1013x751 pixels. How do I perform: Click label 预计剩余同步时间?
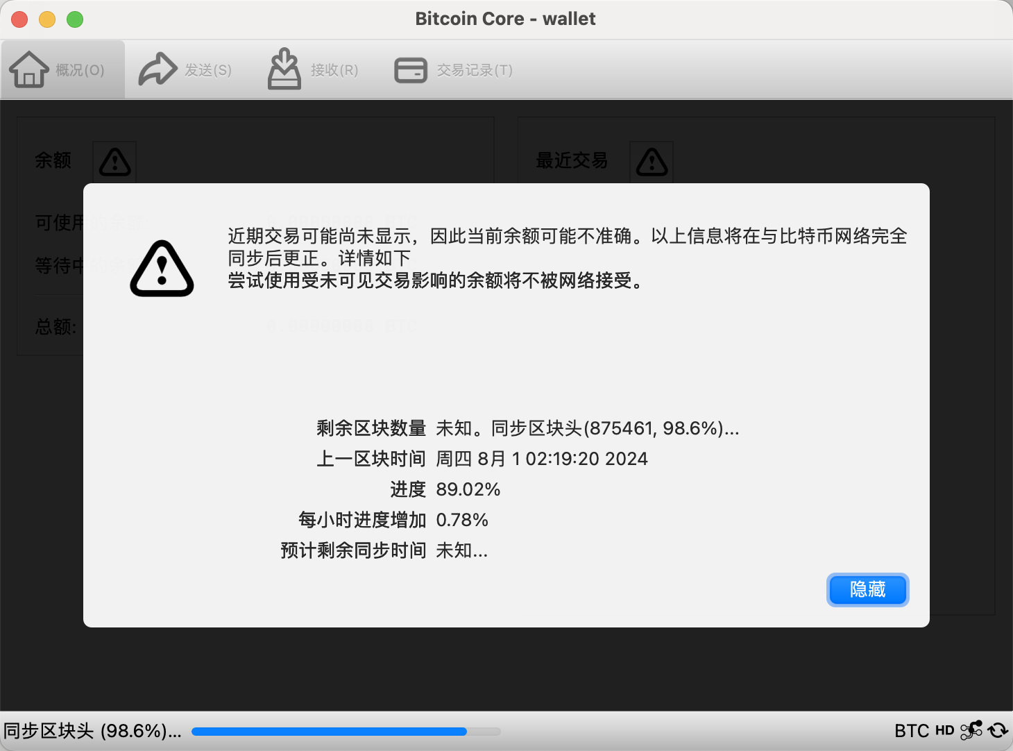353,550
